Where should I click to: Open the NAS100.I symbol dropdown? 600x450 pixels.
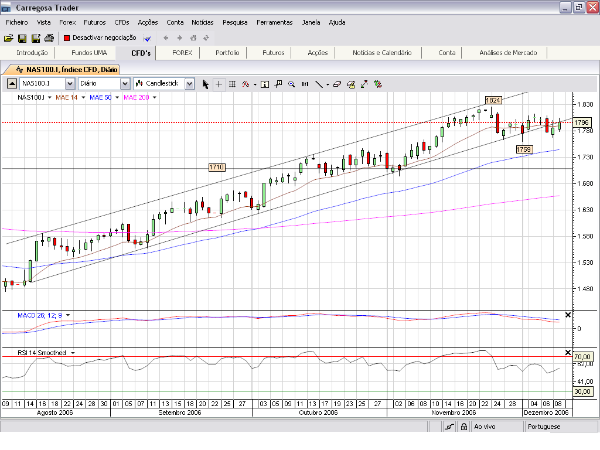(x=70, y=83)
